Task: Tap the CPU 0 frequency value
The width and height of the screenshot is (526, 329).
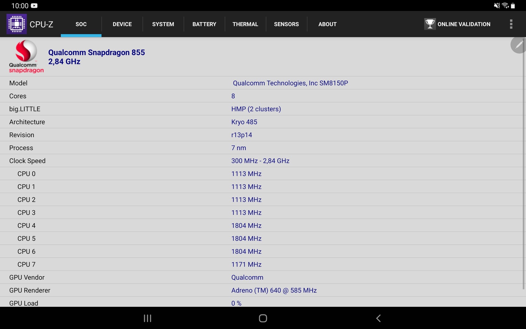Action: point(246,174)
